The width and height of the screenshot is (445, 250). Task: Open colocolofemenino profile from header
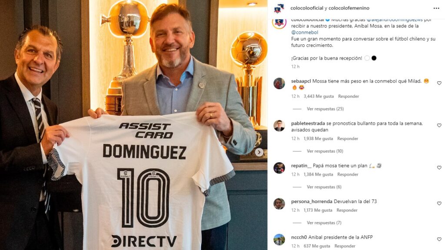click(x=349, y=8)
